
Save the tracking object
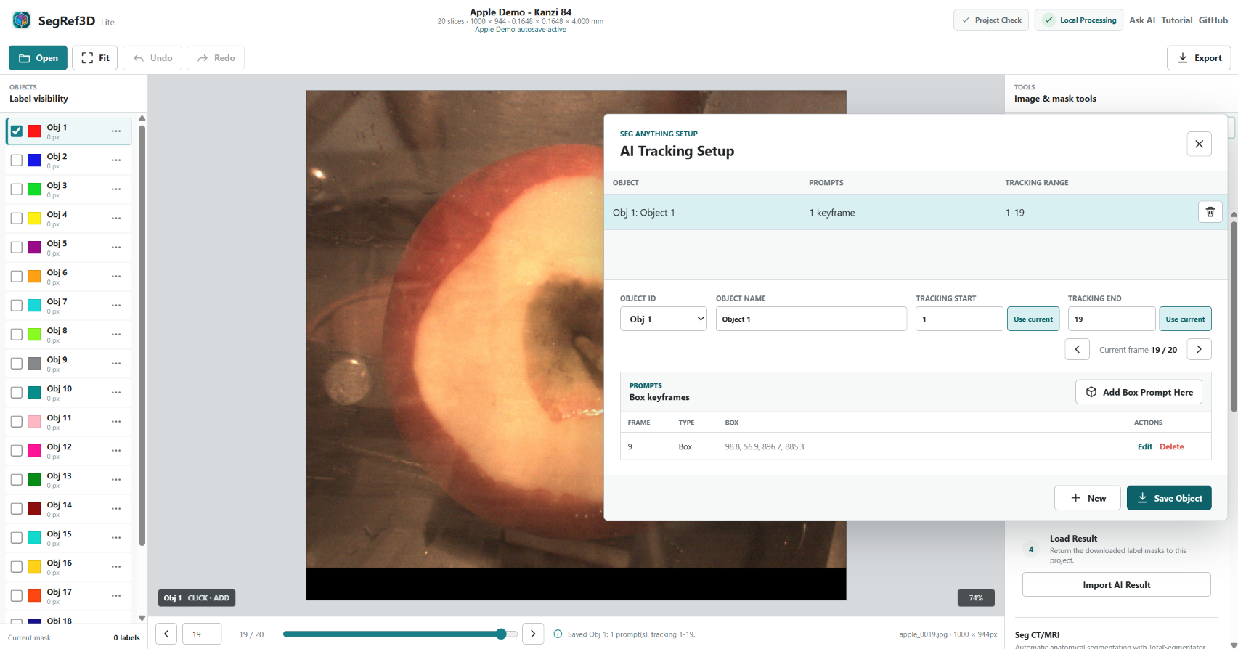click(x=1169, y=498)
